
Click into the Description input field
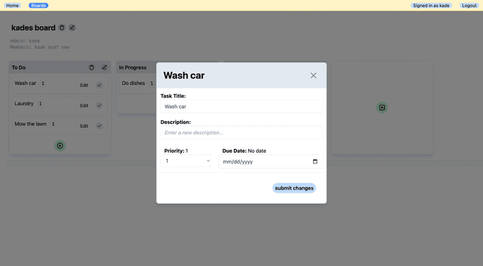[x=241, y=133]
